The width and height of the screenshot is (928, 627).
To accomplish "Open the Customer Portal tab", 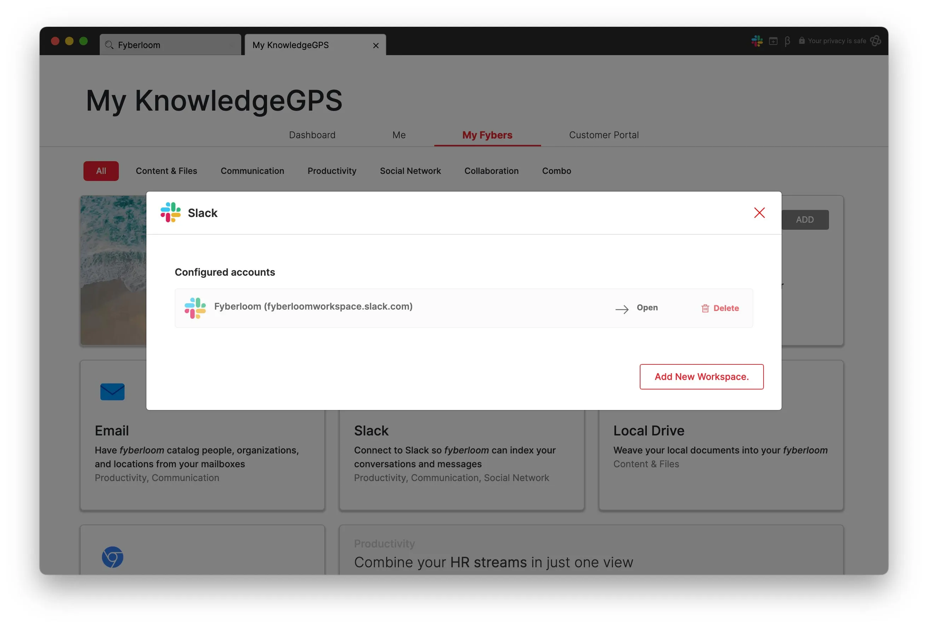I will (603, 135).
